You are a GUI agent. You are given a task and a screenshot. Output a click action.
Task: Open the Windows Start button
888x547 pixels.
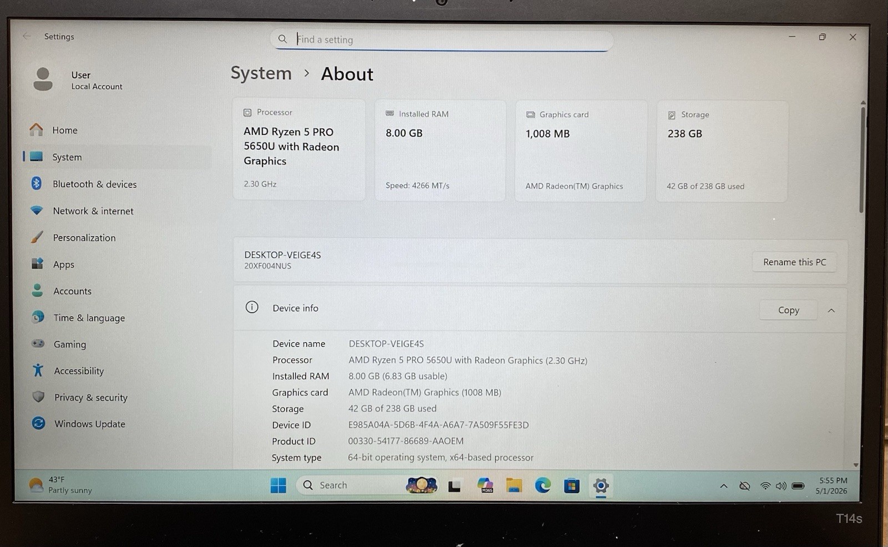[278, 485]
